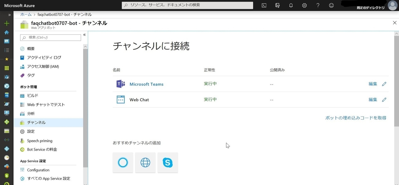
Task: Click the Web Chat channel name
Action: pos(139,100)
